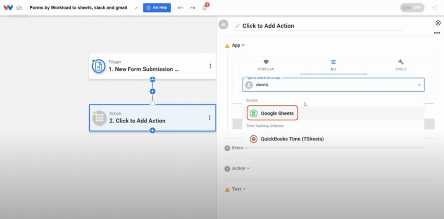The image size is (444, 219).
Task: Click the cloud save status icon
Action: click(19, 8)
